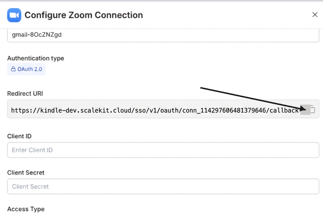Click the 'Client ID' field label
The width and height of the screenshot is (323, 215).
(x=19, y=136)
